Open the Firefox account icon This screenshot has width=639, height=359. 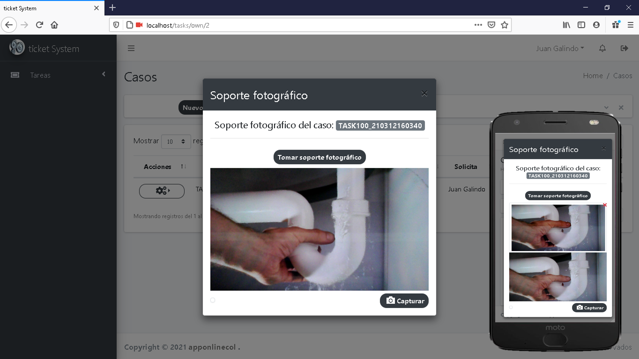coord(596,25)
